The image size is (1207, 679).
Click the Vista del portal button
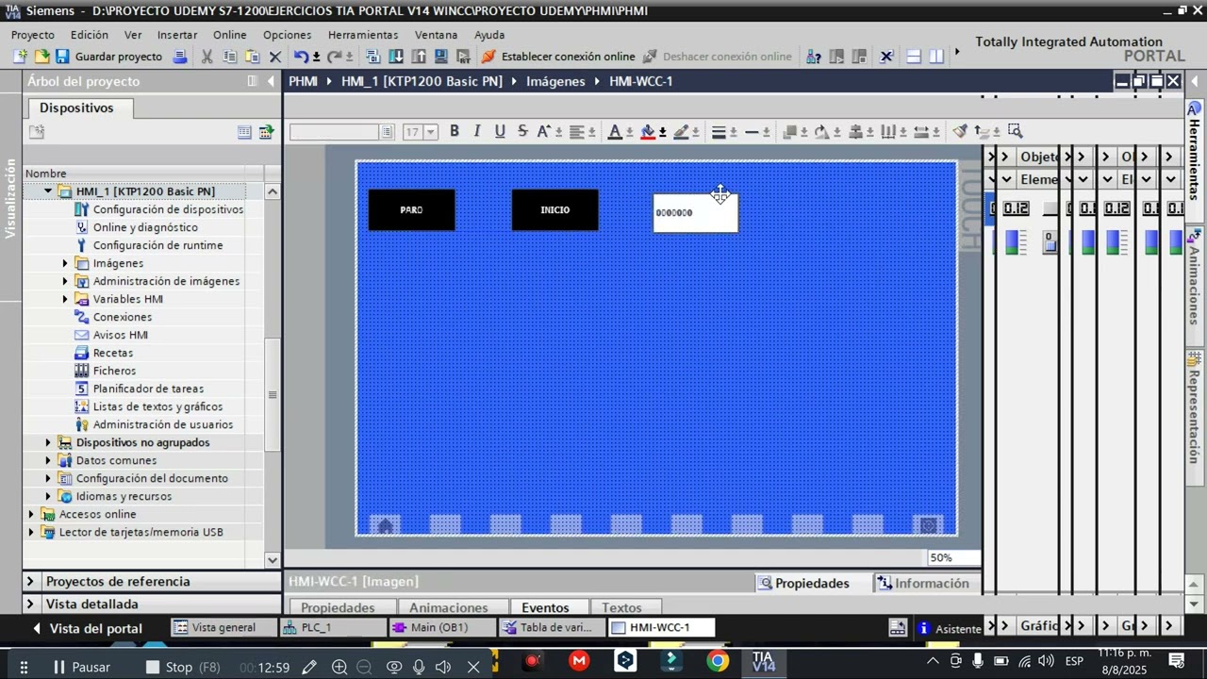click(x=87, y=628)
